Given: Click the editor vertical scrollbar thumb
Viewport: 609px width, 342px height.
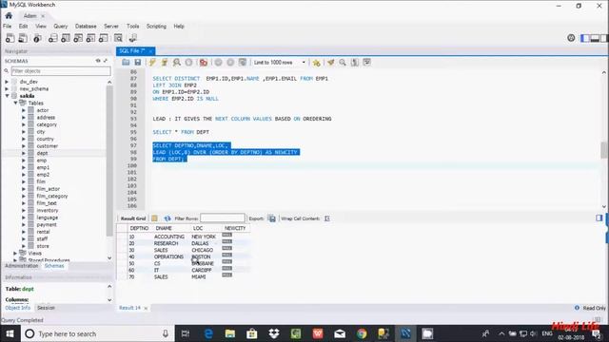Looking at the screenshot, I should pos(604,150).
